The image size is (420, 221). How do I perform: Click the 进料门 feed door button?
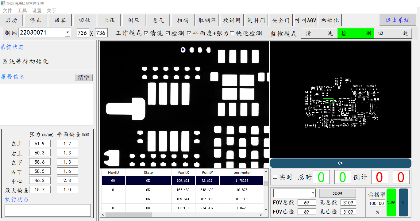click(x=256, y=20)
